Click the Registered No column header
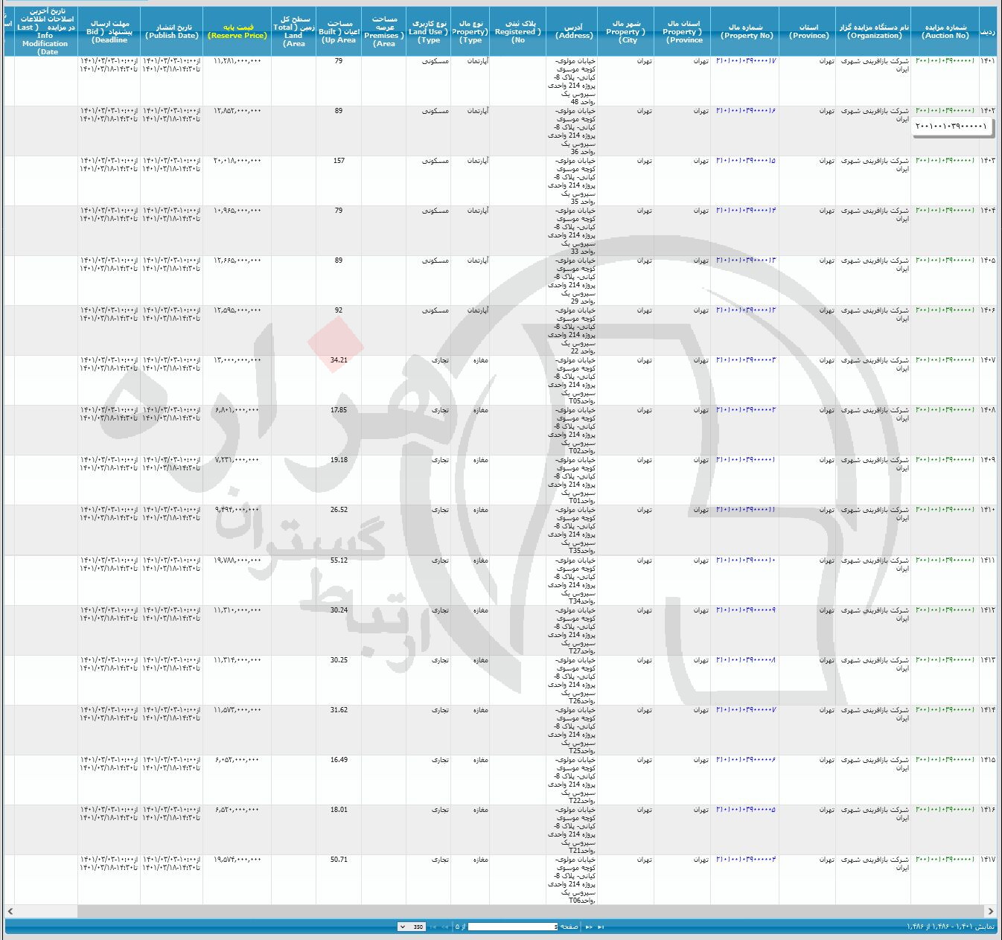The height and width of the screenshot is (940, 1002). point(518,31)
